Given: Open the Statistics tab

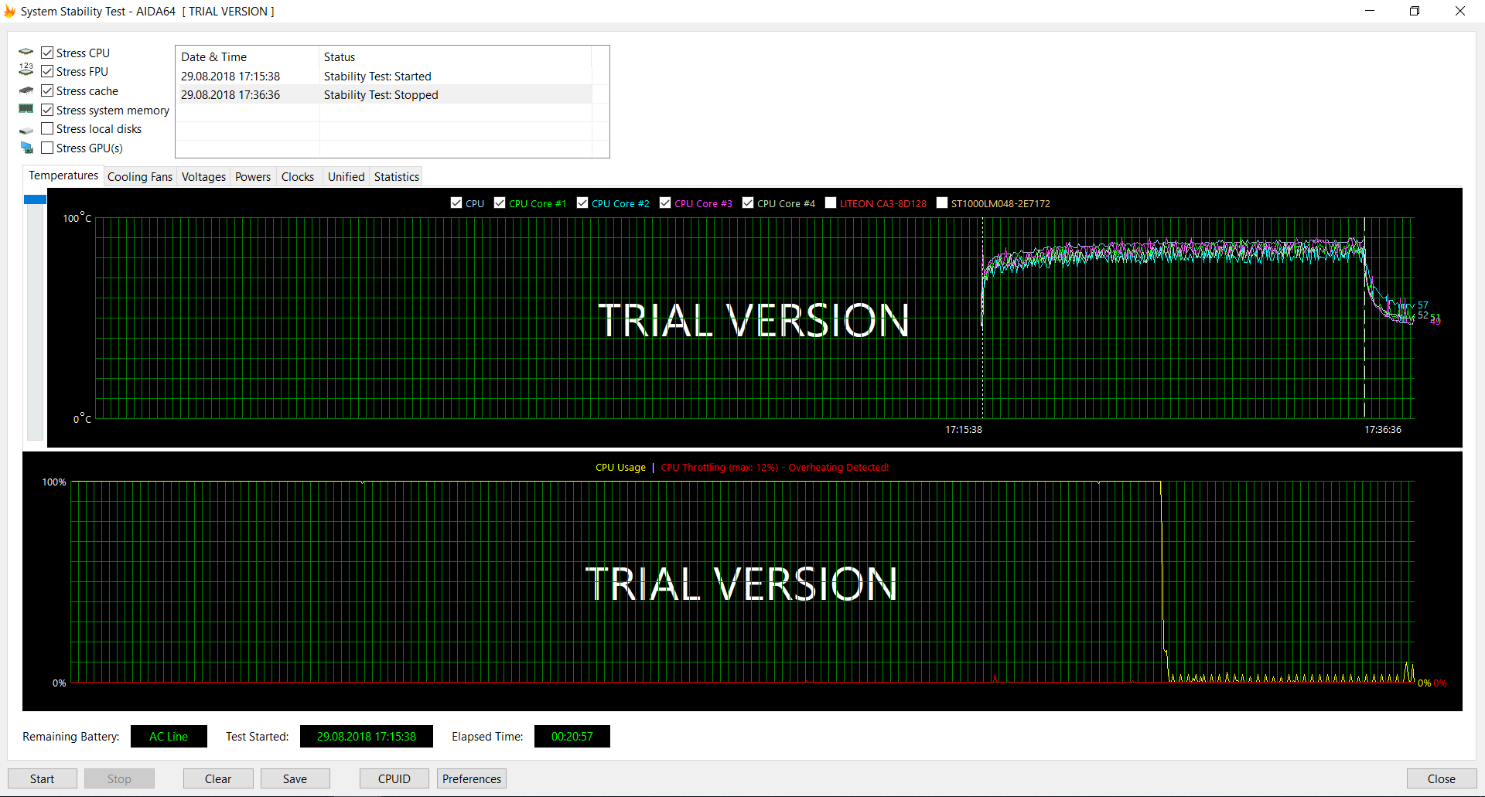Looking at the screenshot, I should (x=397, y=176).
